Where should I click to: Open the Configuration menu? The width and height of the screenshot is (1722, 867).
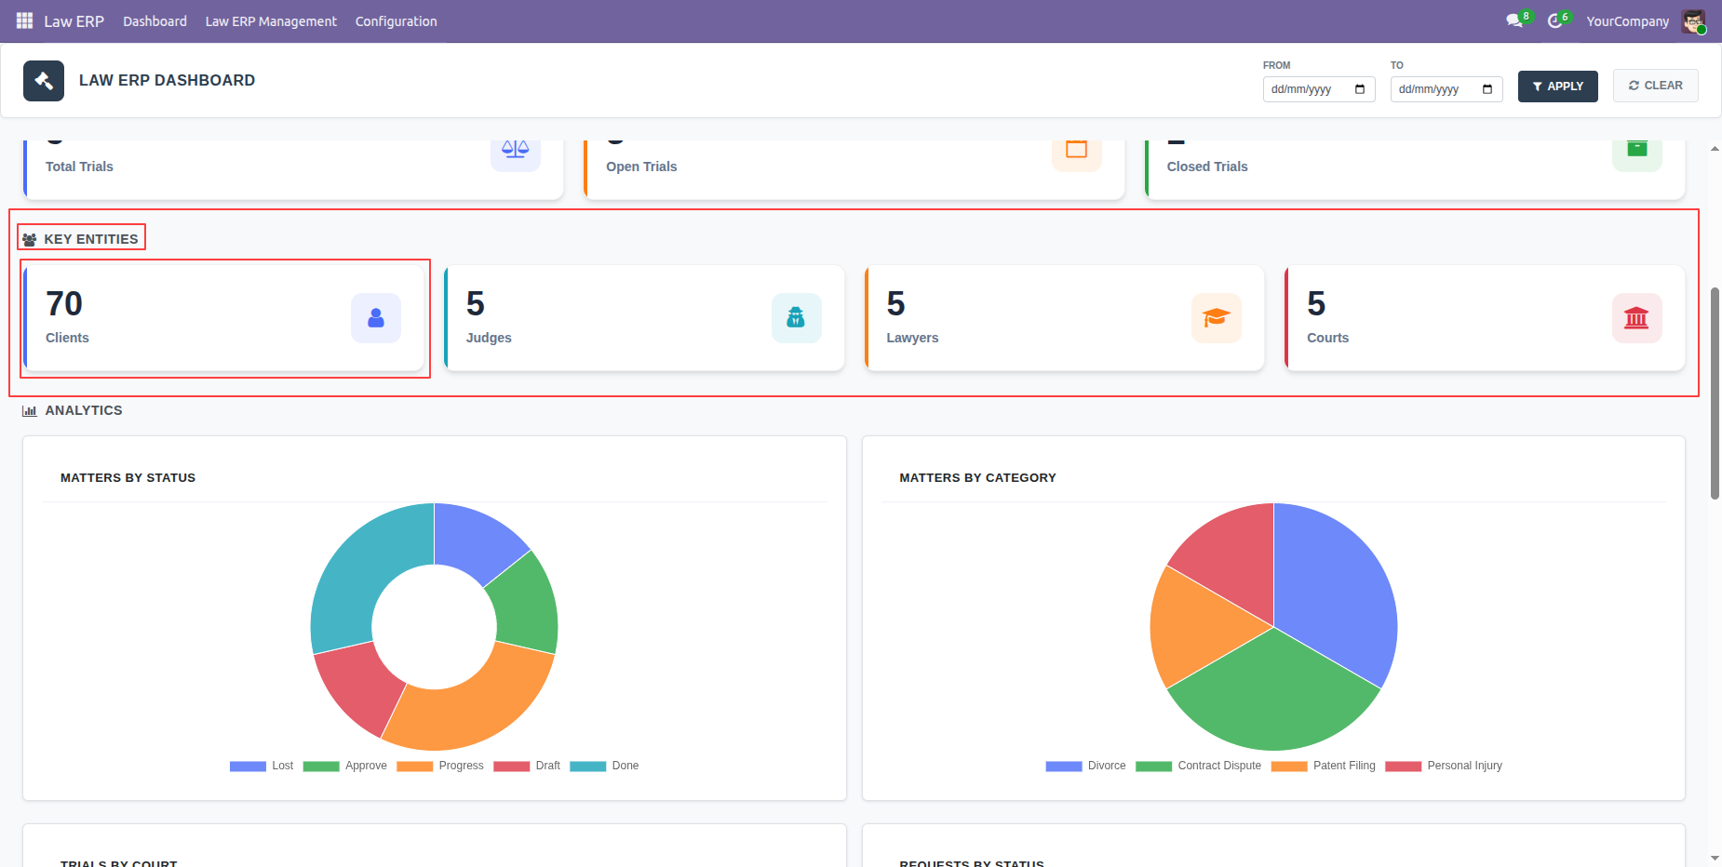396,21
